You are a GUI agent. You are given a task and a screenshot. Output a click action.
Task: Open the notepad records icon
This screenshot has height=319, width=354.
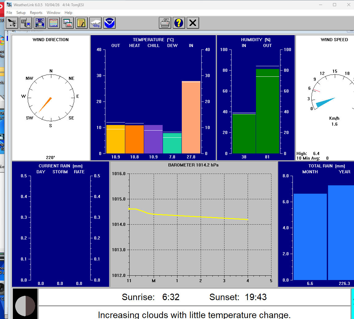(82, 23)
